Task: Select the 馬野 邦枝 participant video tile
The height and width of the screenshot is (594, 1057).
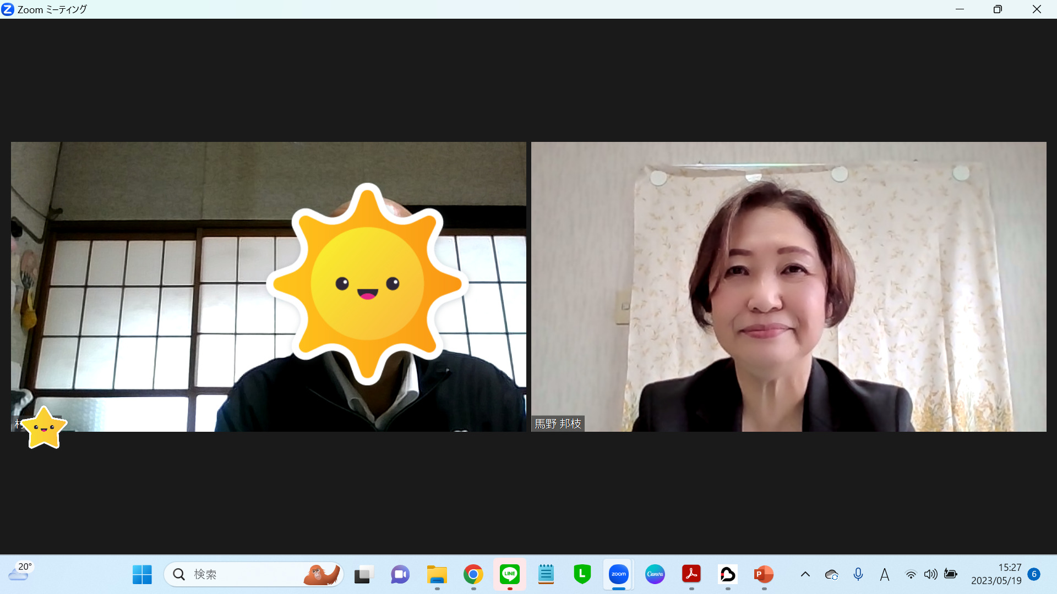Action: click(x=788, y=287)
